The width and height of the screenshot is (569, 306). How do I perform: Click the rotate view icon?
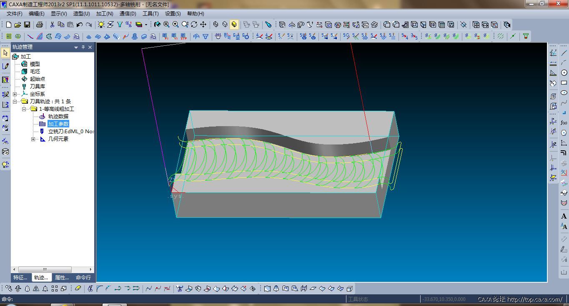pyautogui.click(x=194, y=25)
